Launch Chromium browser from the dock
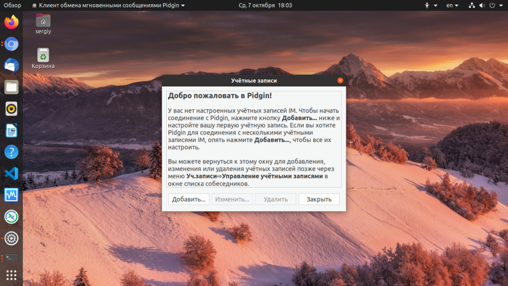The width and height of the screenshot is (508, 286). point(11,44)
